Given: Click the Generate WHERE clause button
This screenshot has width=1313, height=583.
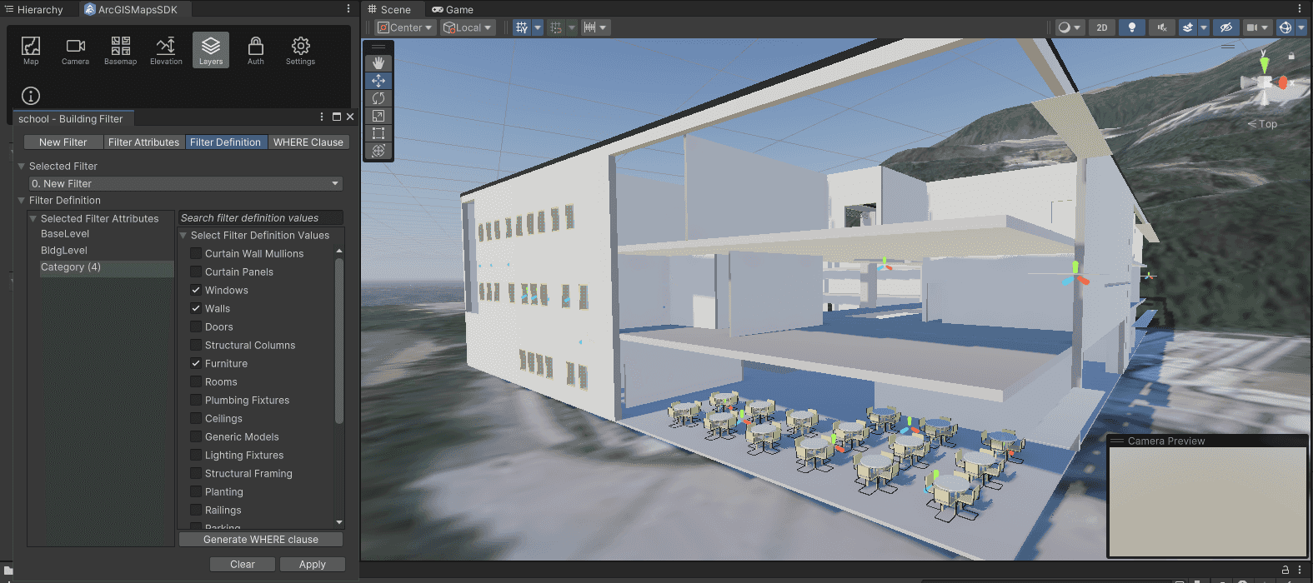Looking at the screenshot, I should 261,540.
